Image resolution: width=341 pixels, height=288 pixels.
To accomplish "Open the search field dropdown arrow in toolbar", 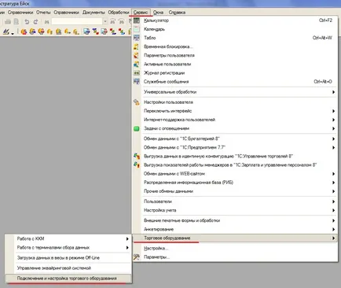I will click(105, 21).
